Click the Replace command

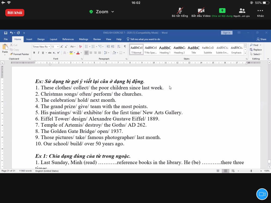pyautogui.click(x=256, y=49)
